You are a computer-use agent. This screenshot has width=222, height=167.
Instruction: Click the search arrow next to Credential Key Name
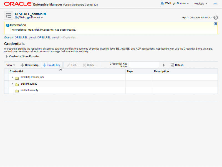tap(164, 65)
